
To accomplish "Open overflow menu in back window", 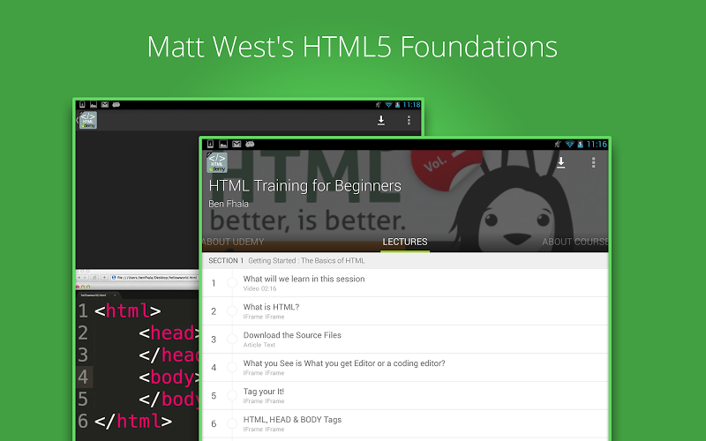I will tap(409, 120).
